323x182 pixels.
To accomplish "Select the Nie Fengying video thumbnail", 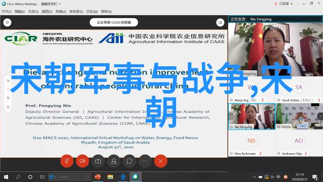I will (252, 117).
